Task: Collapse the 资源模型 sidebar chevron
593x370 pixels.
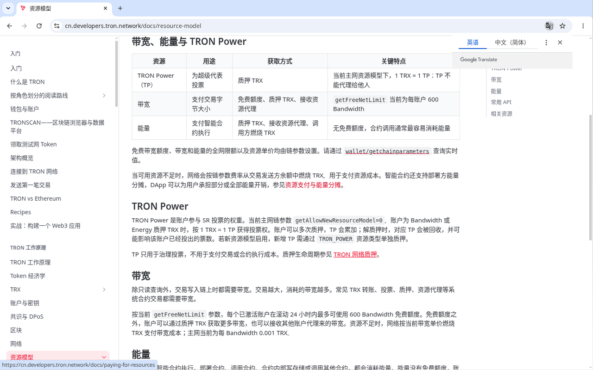Action: [x=104, y=357]
